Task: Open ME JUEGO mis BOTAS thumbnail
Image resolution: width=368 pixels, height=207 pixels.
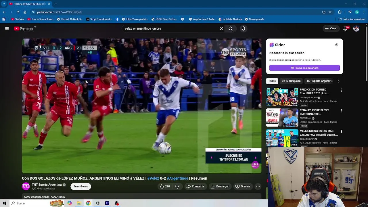Action: 282,138
